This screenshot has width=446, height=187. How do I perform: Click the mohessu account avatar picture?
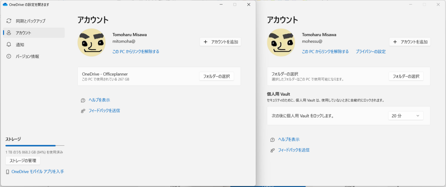click(281, 42)
